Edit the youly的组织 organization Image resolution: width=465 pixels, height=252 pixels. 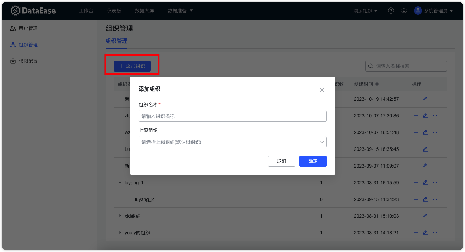tap(425, 233)
